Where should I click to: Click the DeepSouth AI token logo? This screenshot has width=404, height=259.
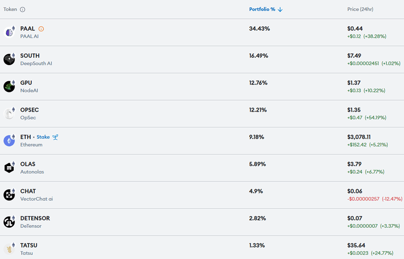[9, 59]
